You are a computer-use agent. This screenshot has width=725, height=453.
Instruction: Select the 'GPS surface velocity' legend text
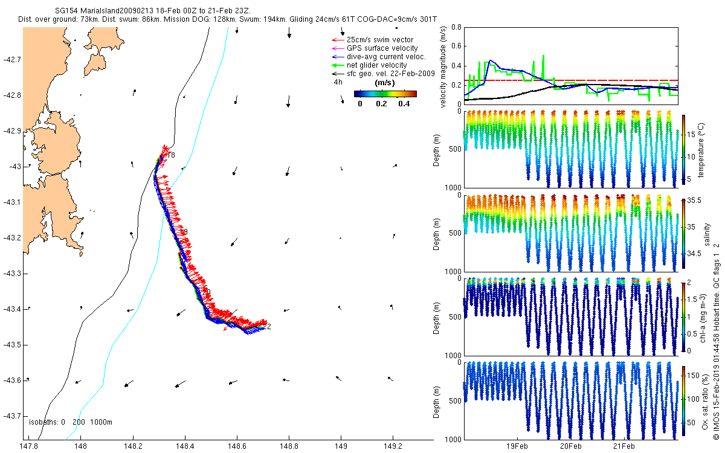[382, 48]
